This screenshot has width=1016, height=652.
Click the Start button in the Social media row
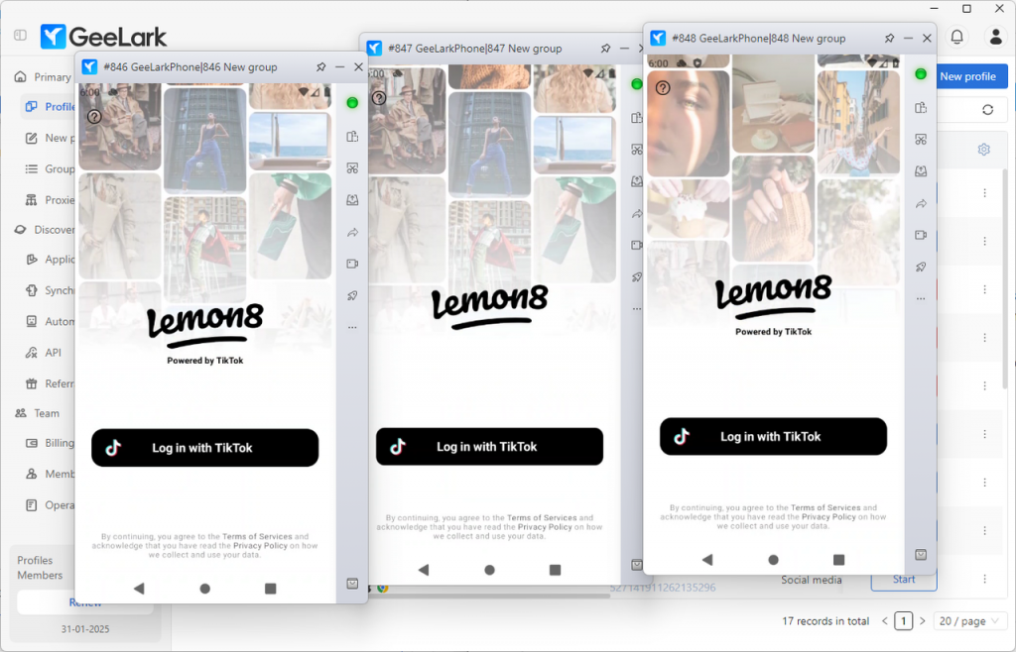click(x=904, y=580)
